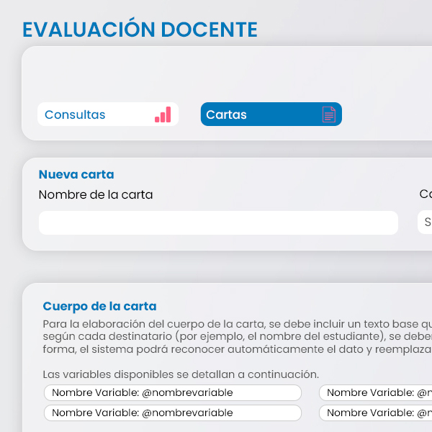Image resolution: width=432 pixels, height=432 pixels.
Task: Select the Cartas tab label
Action: tap(226, 114)
